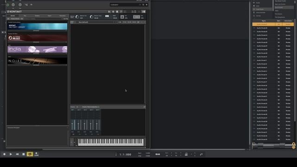
Task: Click the magnifier view icon in Kontakt header
Action: (121, 12)
